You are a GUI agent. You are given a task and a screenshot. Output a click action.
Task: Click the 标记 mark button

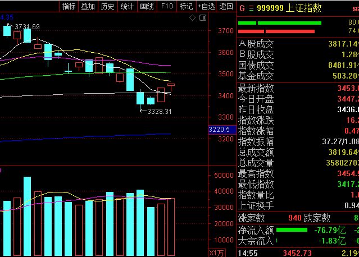[x=187, y=6]
